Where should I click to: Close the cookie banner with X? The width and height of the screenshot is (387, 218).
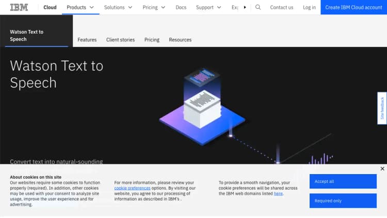pyautogui.click(x=382, y=168)
